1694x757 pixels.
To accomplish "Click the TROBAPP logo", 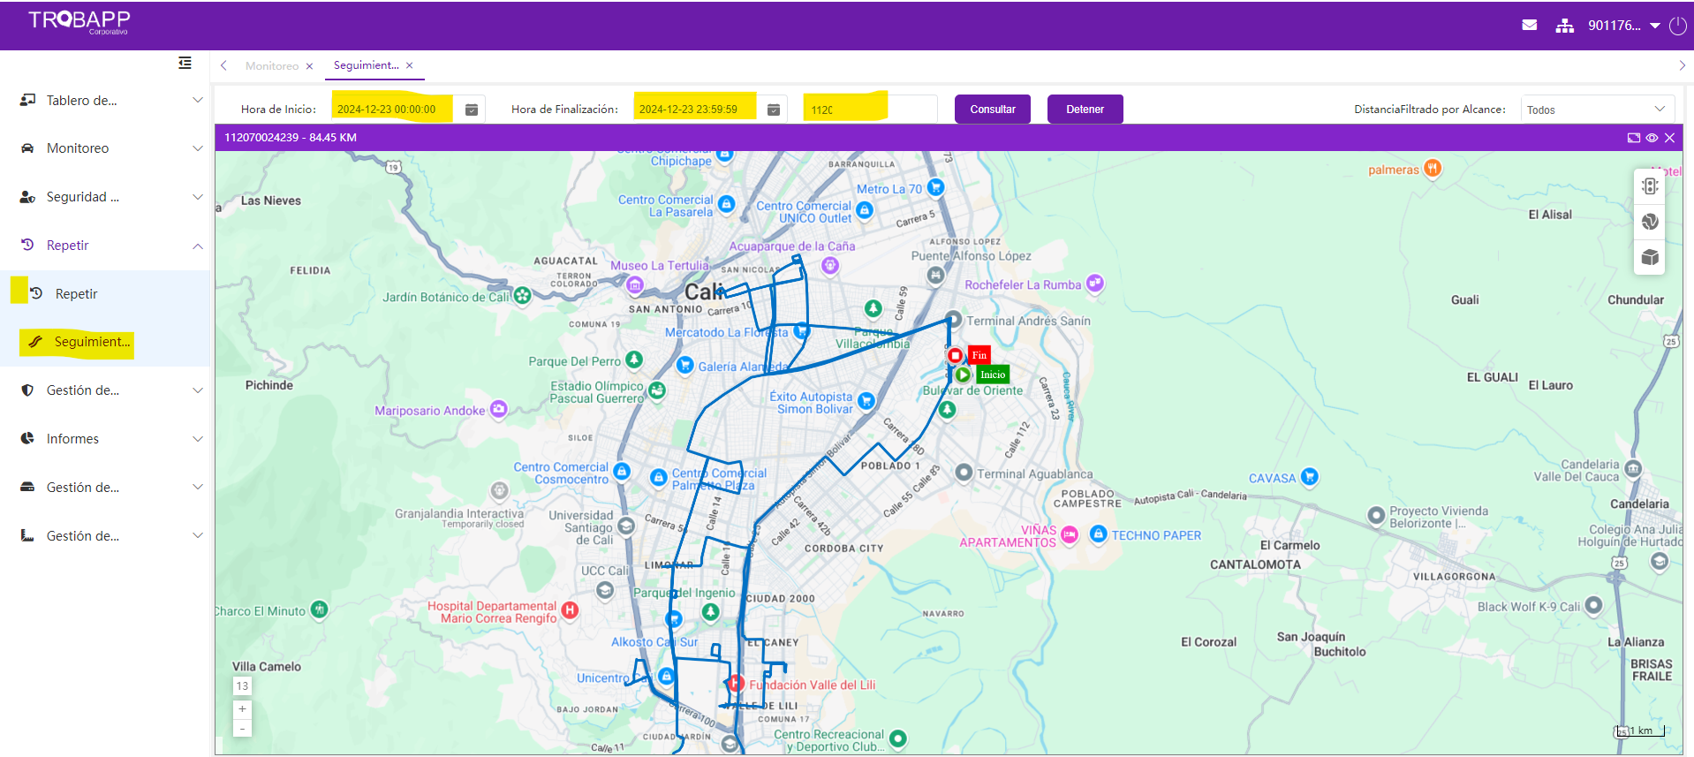I will pyautogui.click(x=79, y=22).
